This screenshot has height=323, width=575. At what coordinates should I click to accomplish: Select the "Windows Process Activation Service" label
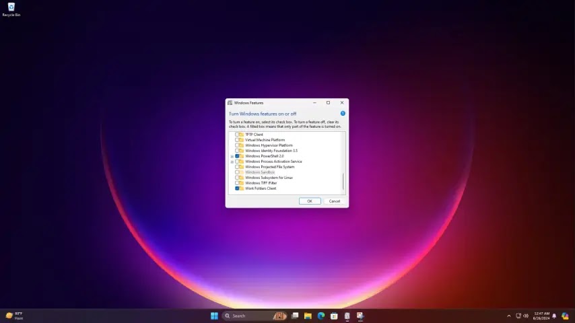273,161
